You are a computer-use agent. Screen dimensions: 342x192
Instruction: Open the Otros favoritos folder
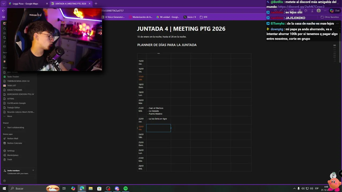point(330,17)
